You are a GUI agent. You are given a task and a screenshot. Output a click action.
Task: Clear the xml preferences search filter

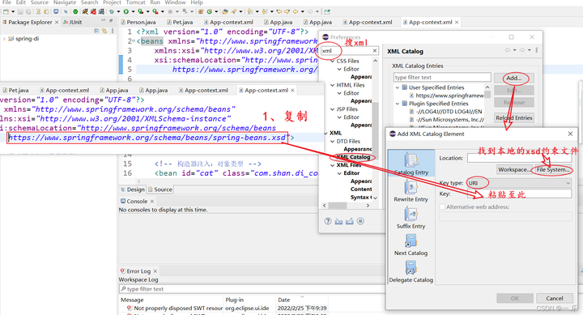click(375, 50)
